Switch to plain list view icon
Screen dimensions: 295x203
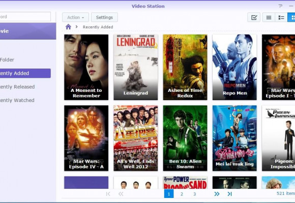[269, 17]
